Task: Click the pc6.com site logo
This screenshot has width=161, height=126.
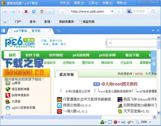Action: click(20, 42)
